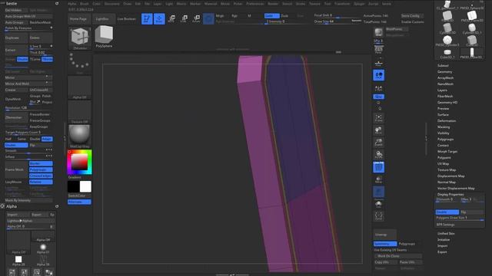The image size is (492, 276).
Task: Click the Xpose icon on right shelf
Action: tap(379, 216)
